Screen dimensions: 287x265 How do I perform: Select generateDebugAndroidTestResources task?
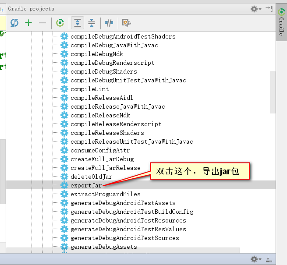(x=128, y=220)
